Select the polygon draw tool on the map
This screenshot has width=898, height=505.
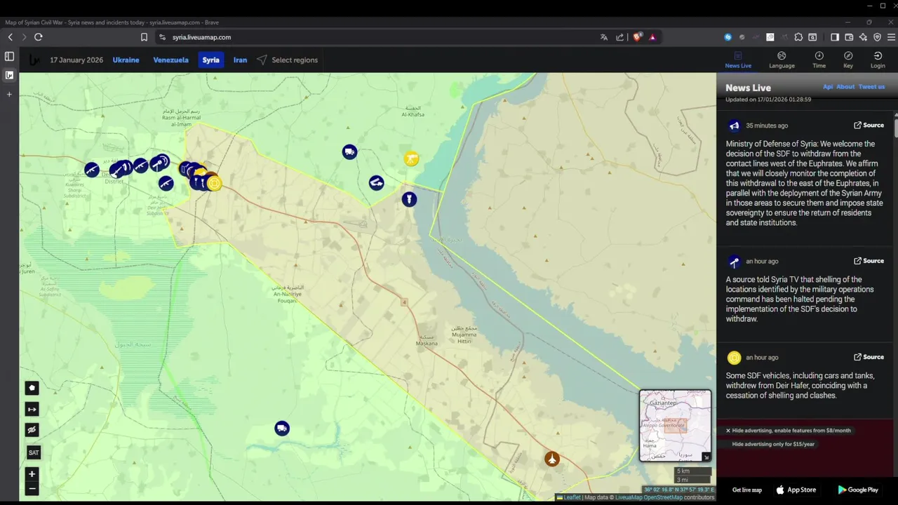(x=32, y=388)
